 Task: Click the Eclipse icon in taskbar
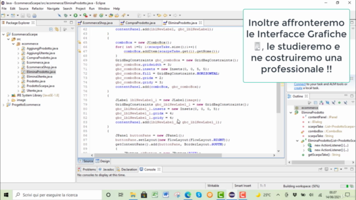click(x=231, y=195)
